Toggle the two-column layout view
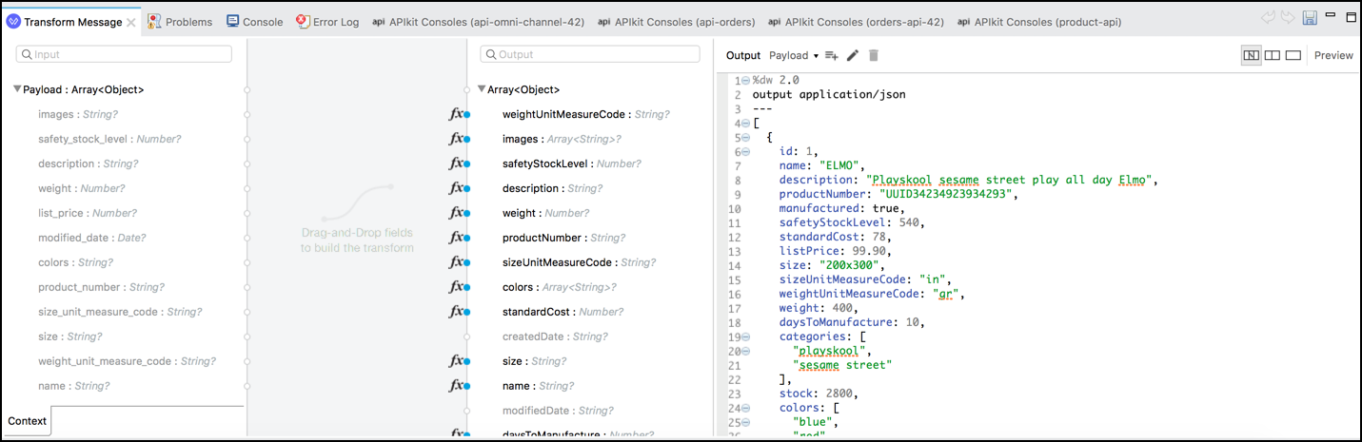Image resolution: width=1362 pixels, height=442 pixels. pos(1272,55)
